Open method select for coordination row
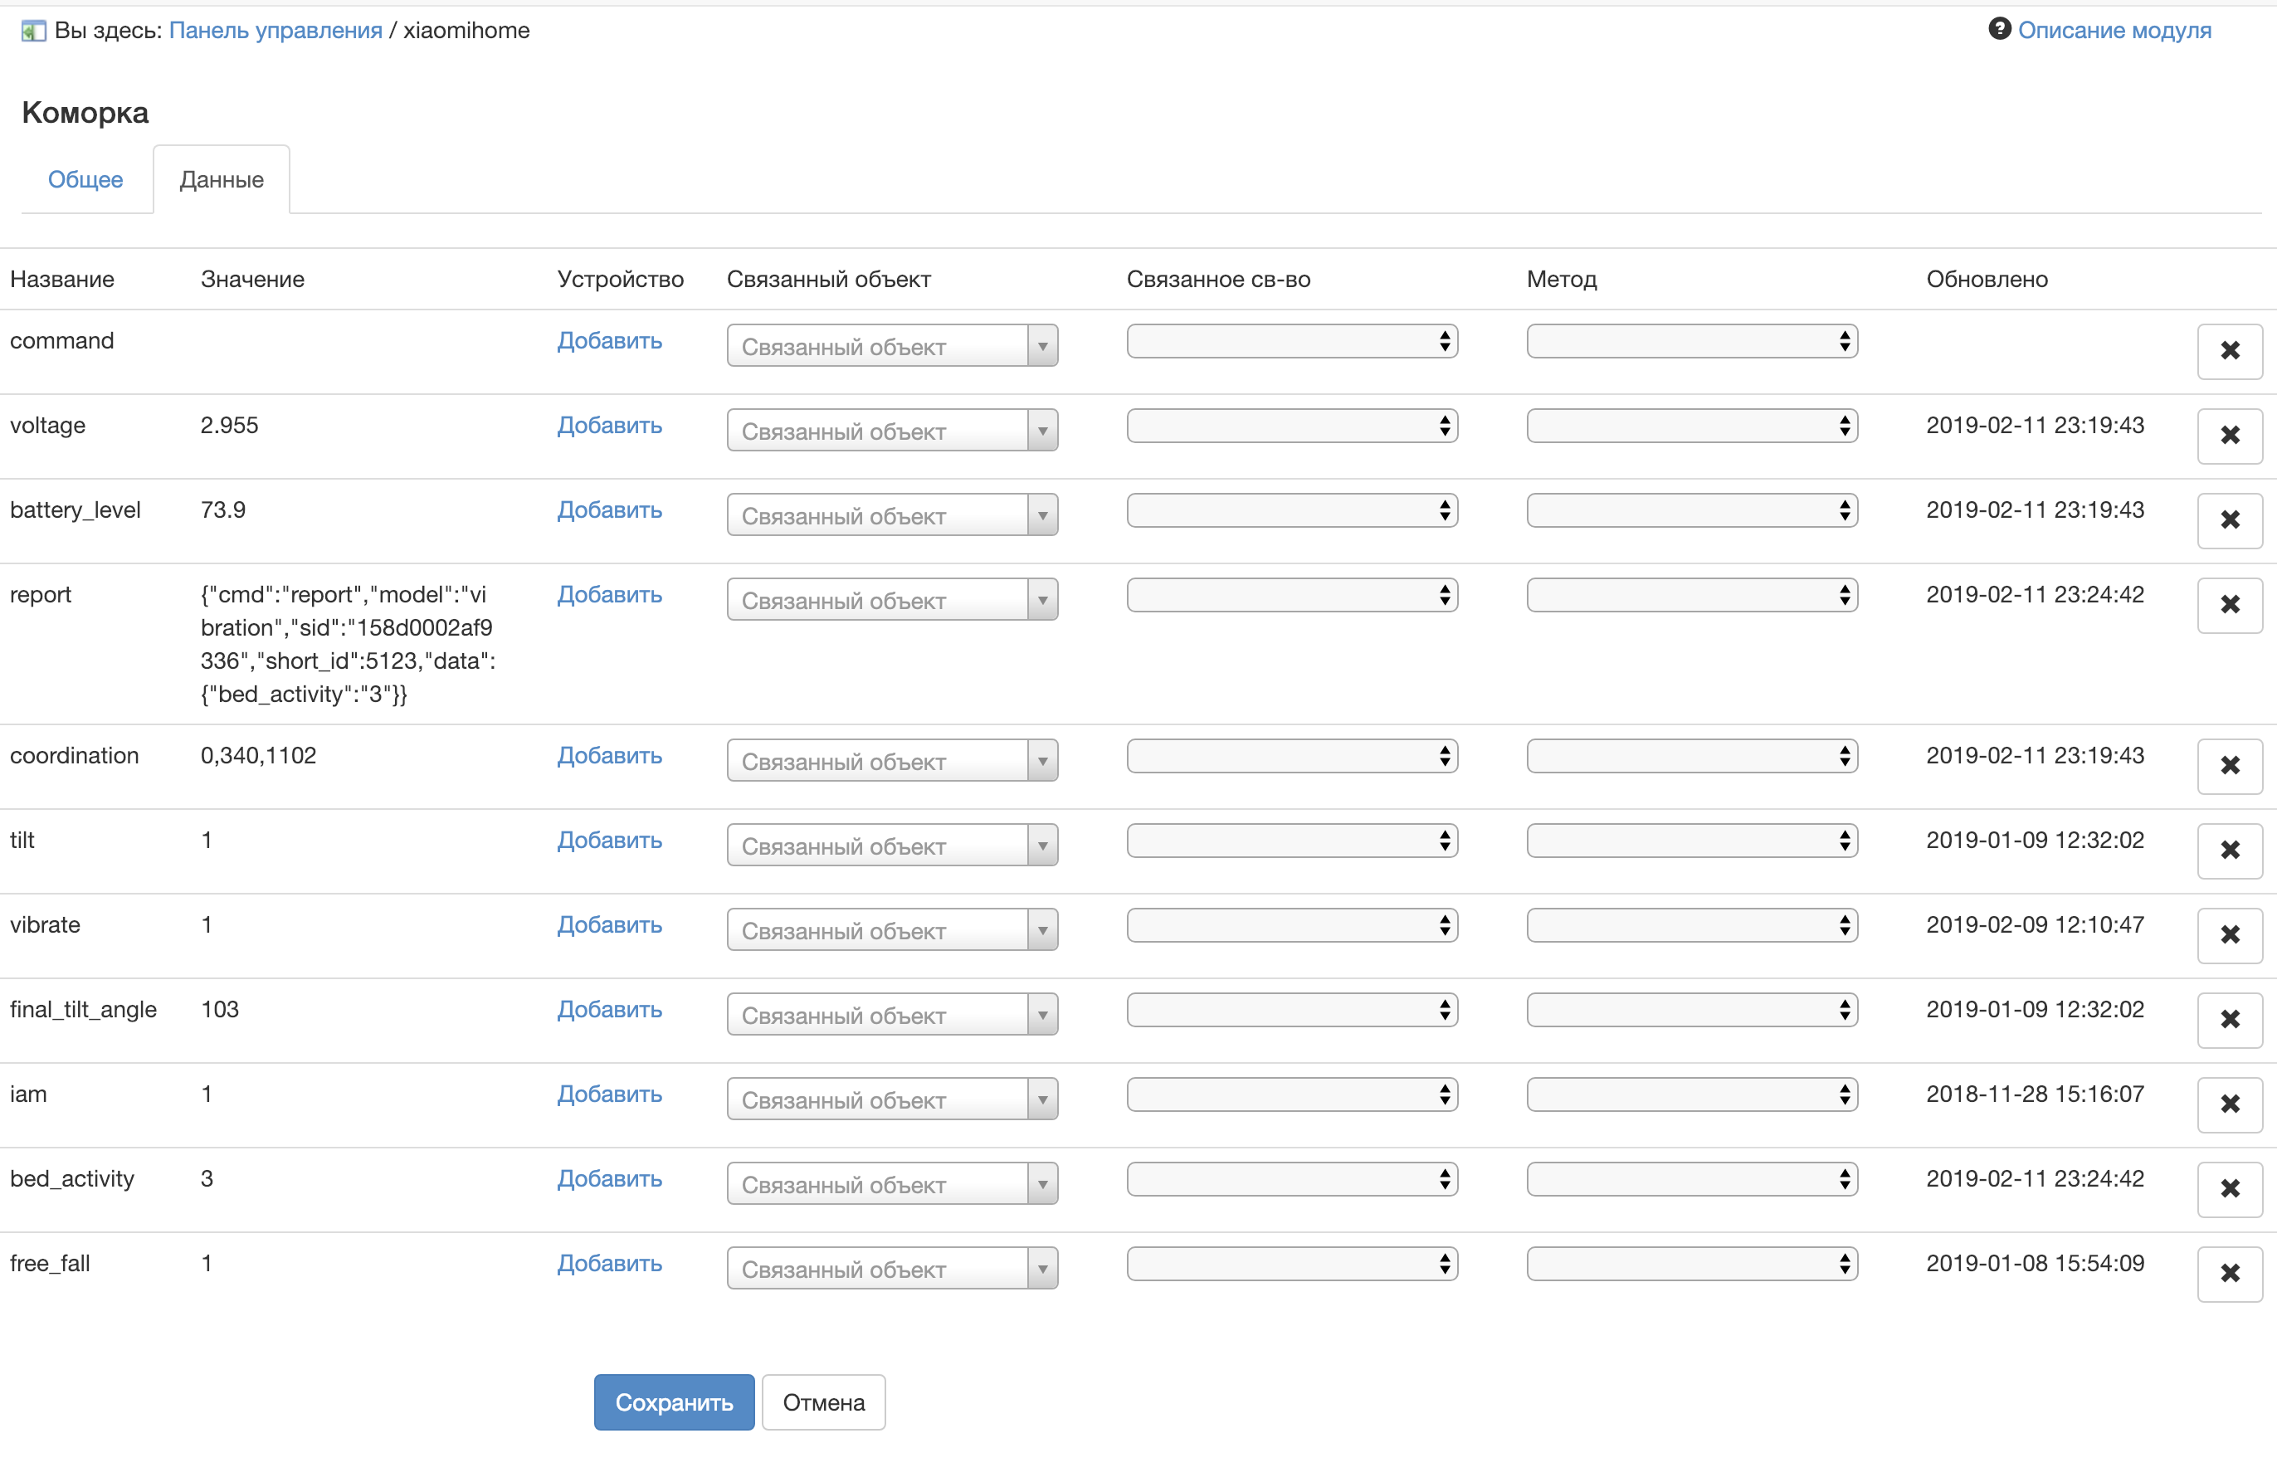 [1690, 756]
